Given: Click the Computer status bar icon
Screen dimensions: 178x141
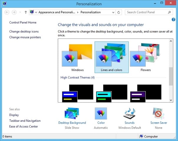Looking at the screenshot, I should coord(141,136).
